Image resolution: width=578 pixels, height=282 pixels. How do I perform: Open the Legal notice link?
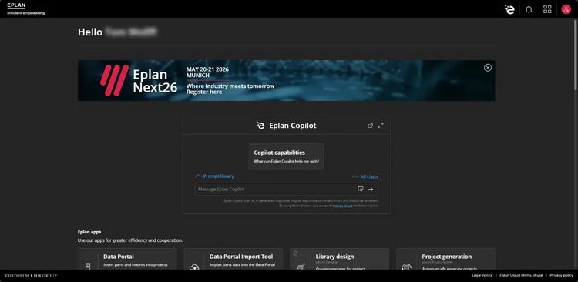[482, 275]
